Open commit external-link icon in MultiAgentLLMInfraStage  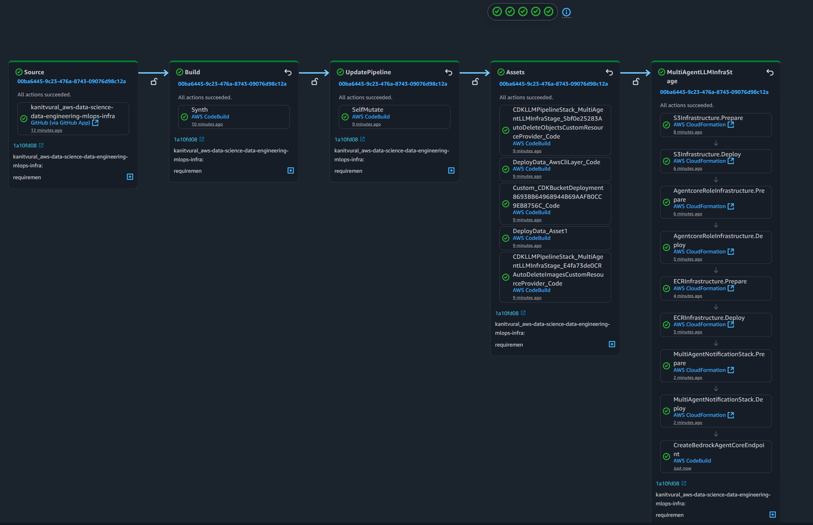click(x=684, y=483)
